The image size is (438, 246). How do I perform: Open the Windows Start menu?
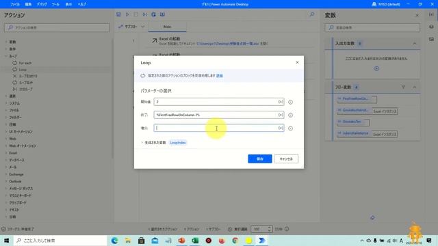click(6, 241)
